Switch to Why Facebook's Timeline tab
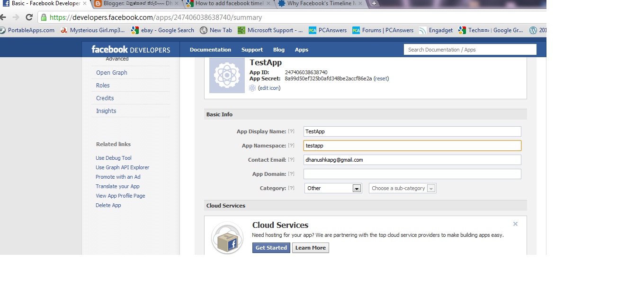This screenshot has width=644, height=295. [x=320, y=3]
